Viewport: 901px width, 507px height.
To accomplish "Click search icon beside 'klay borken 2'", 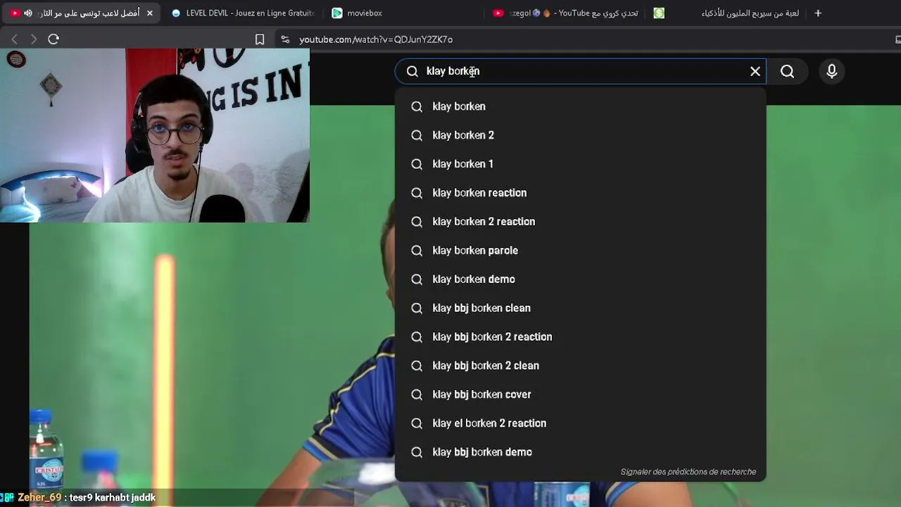I will 417,135.
